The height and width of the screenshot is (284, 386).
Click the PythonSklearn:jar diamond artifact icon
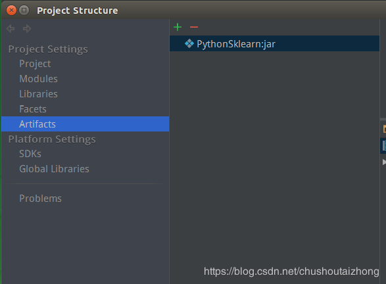point(189,43)
